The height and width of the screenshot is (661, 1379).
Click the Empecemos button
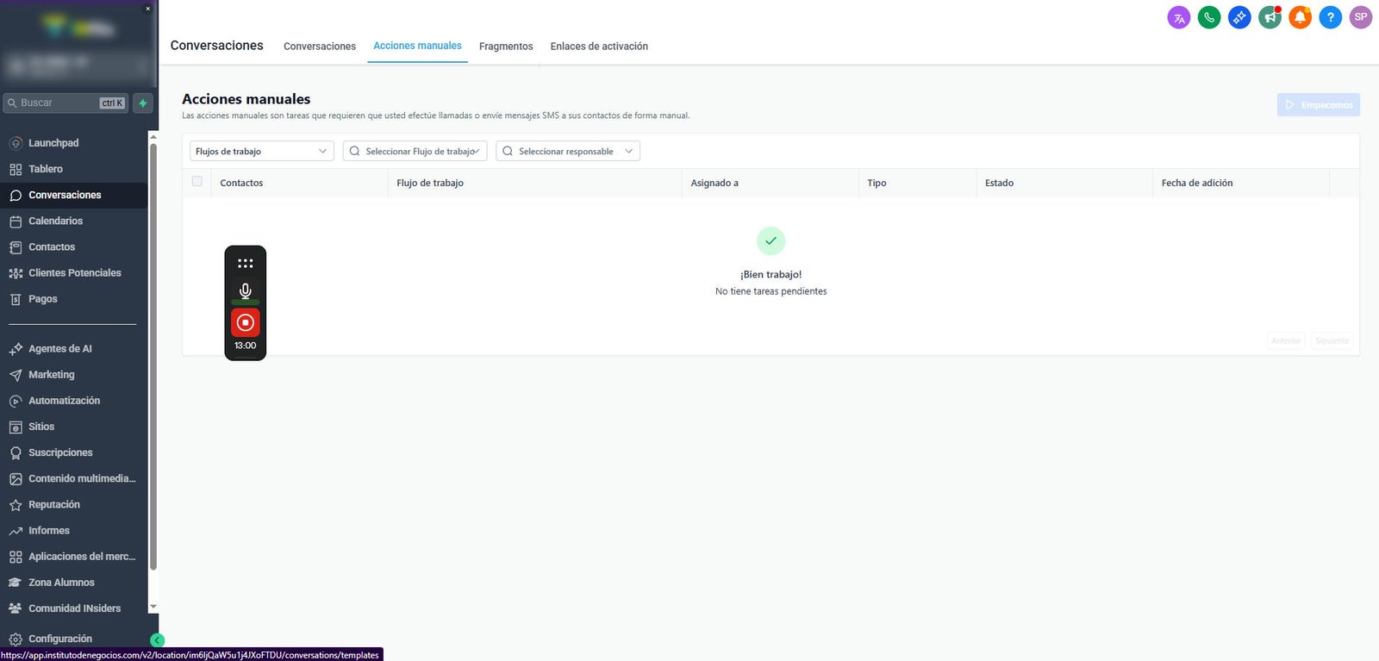pyautogui.click(x=1319, y=105)
